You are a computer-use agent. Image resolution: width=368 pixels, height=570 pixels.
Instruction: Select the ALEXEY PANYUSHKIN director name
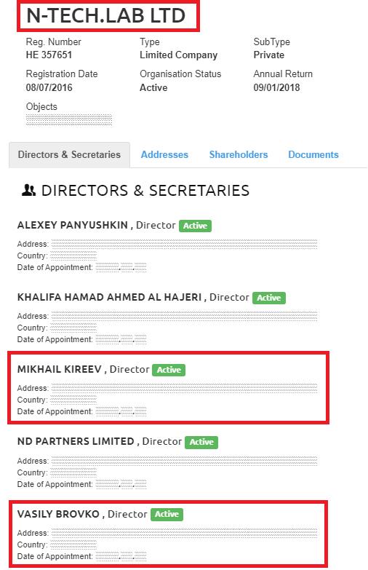click(x=73, y=225)
